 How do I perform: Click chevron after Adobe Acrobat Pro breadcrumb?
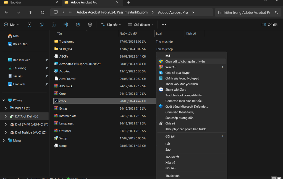point(193,12)
